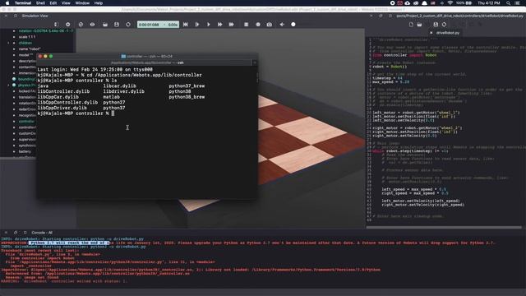Screen dimensions: 526x296
Task: Open the View menu
Action: [66, 3]
